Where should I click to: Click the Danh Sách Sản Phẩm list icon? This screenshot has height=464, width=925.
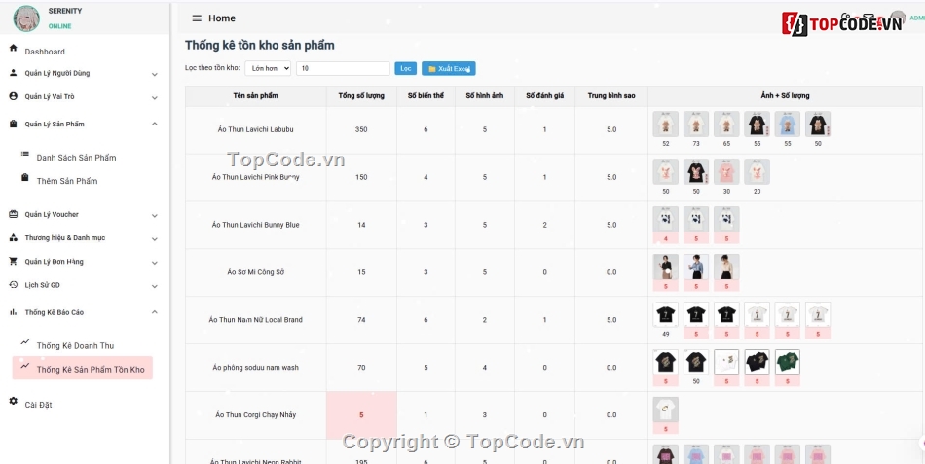pos(24,154)
